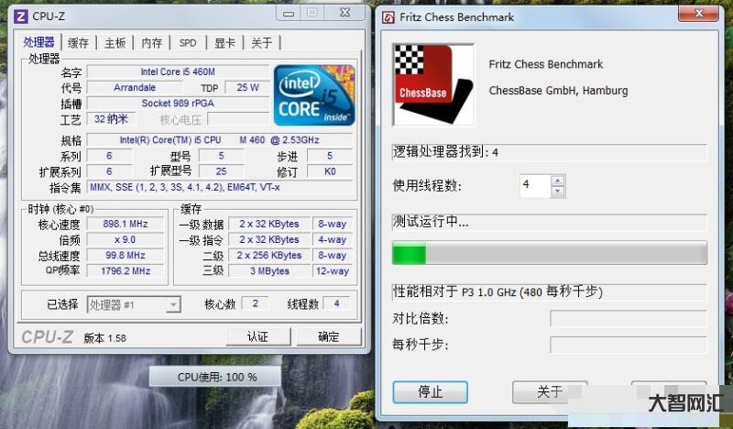Click the 使用线程数 number input field
The height and width of the screenshot is (429, 733).
(533, 186)
